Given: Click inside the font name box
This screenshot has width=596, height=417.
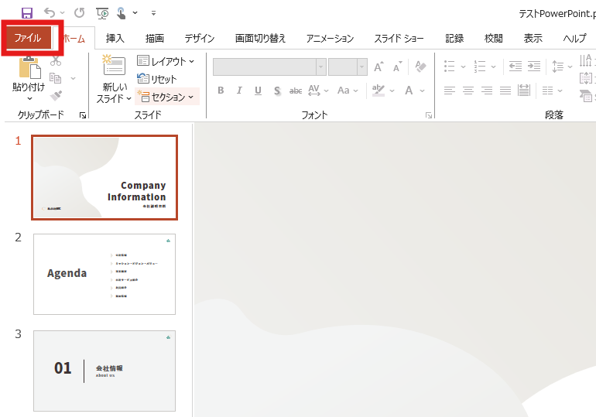Looking at the screenshot, I should 265,67.
